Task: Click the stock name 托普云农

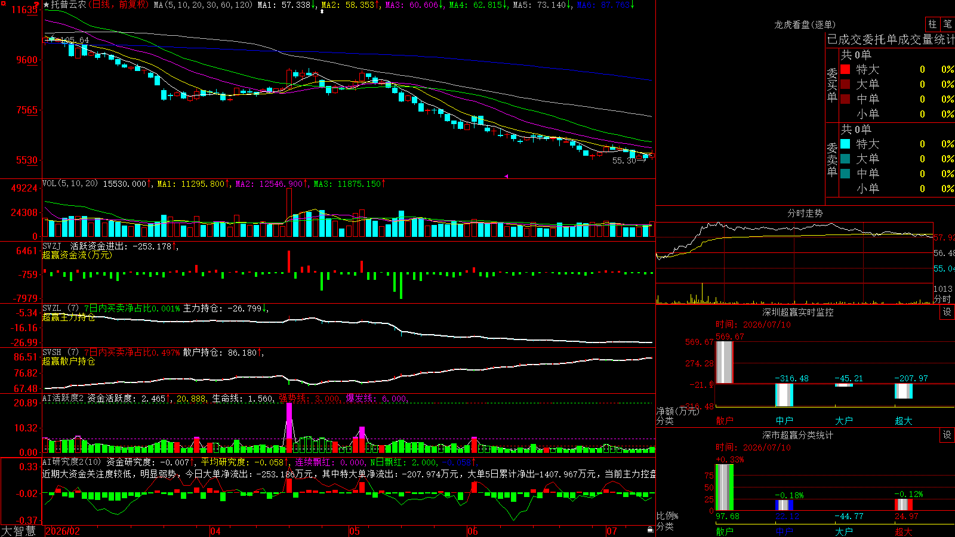Action: tap(69, 5)
